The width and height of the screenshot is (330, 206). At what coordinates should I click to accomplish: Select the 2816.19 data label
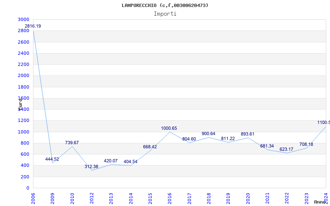(x=33, y=26)
